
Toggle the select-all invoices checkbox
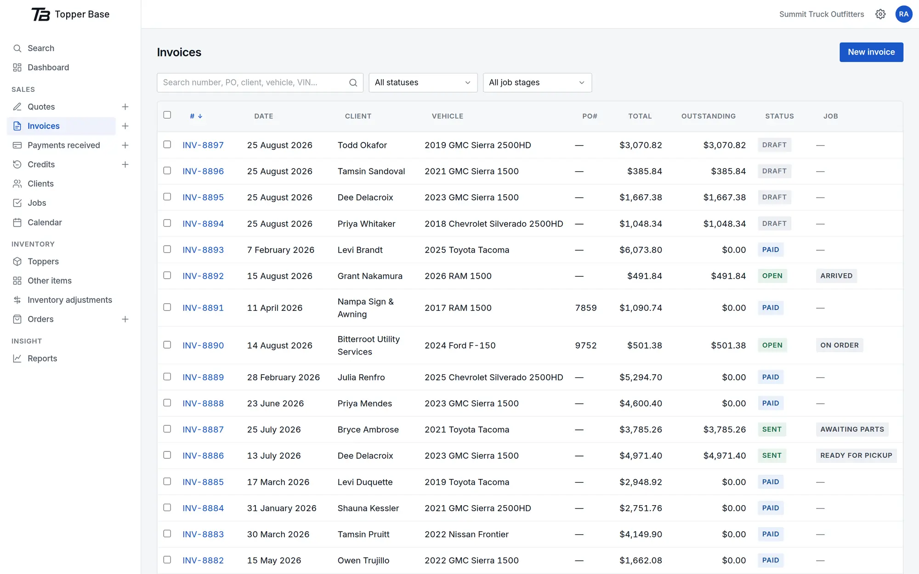[167, 115]
